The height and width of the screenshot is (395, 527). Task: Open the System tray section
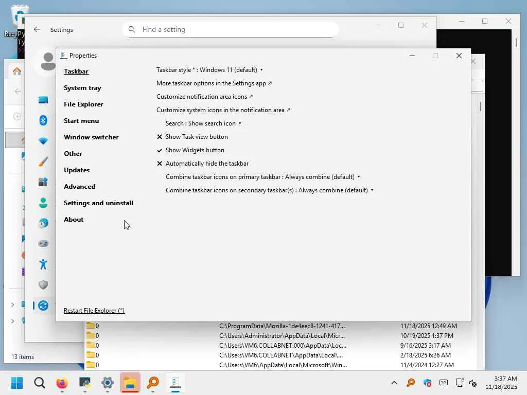tap(82, 87)
